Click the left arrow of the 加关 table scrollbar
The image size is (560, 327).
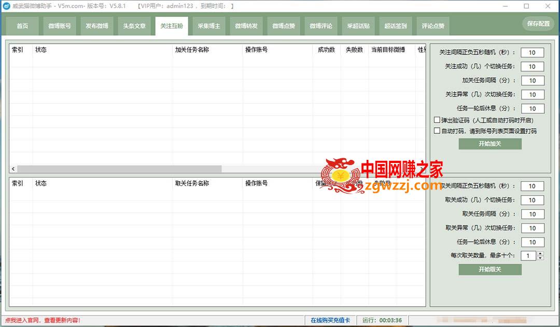click(x=13, y=169)
